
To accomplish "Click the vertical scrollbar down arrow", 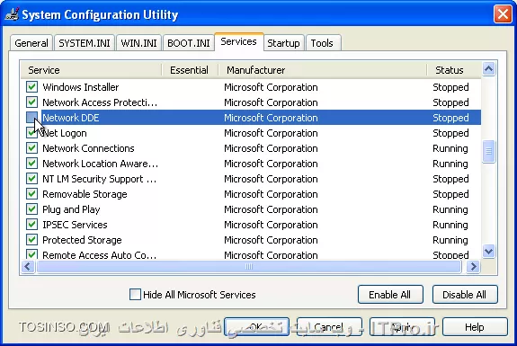I will 488,251.
